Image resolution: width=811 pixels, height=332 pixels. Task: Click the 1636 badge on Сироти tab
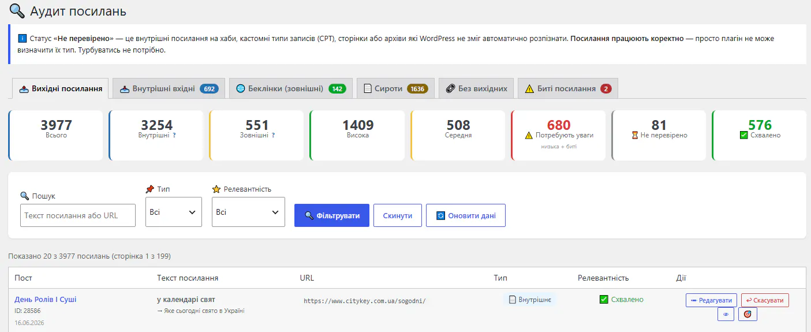coord(417,89)
